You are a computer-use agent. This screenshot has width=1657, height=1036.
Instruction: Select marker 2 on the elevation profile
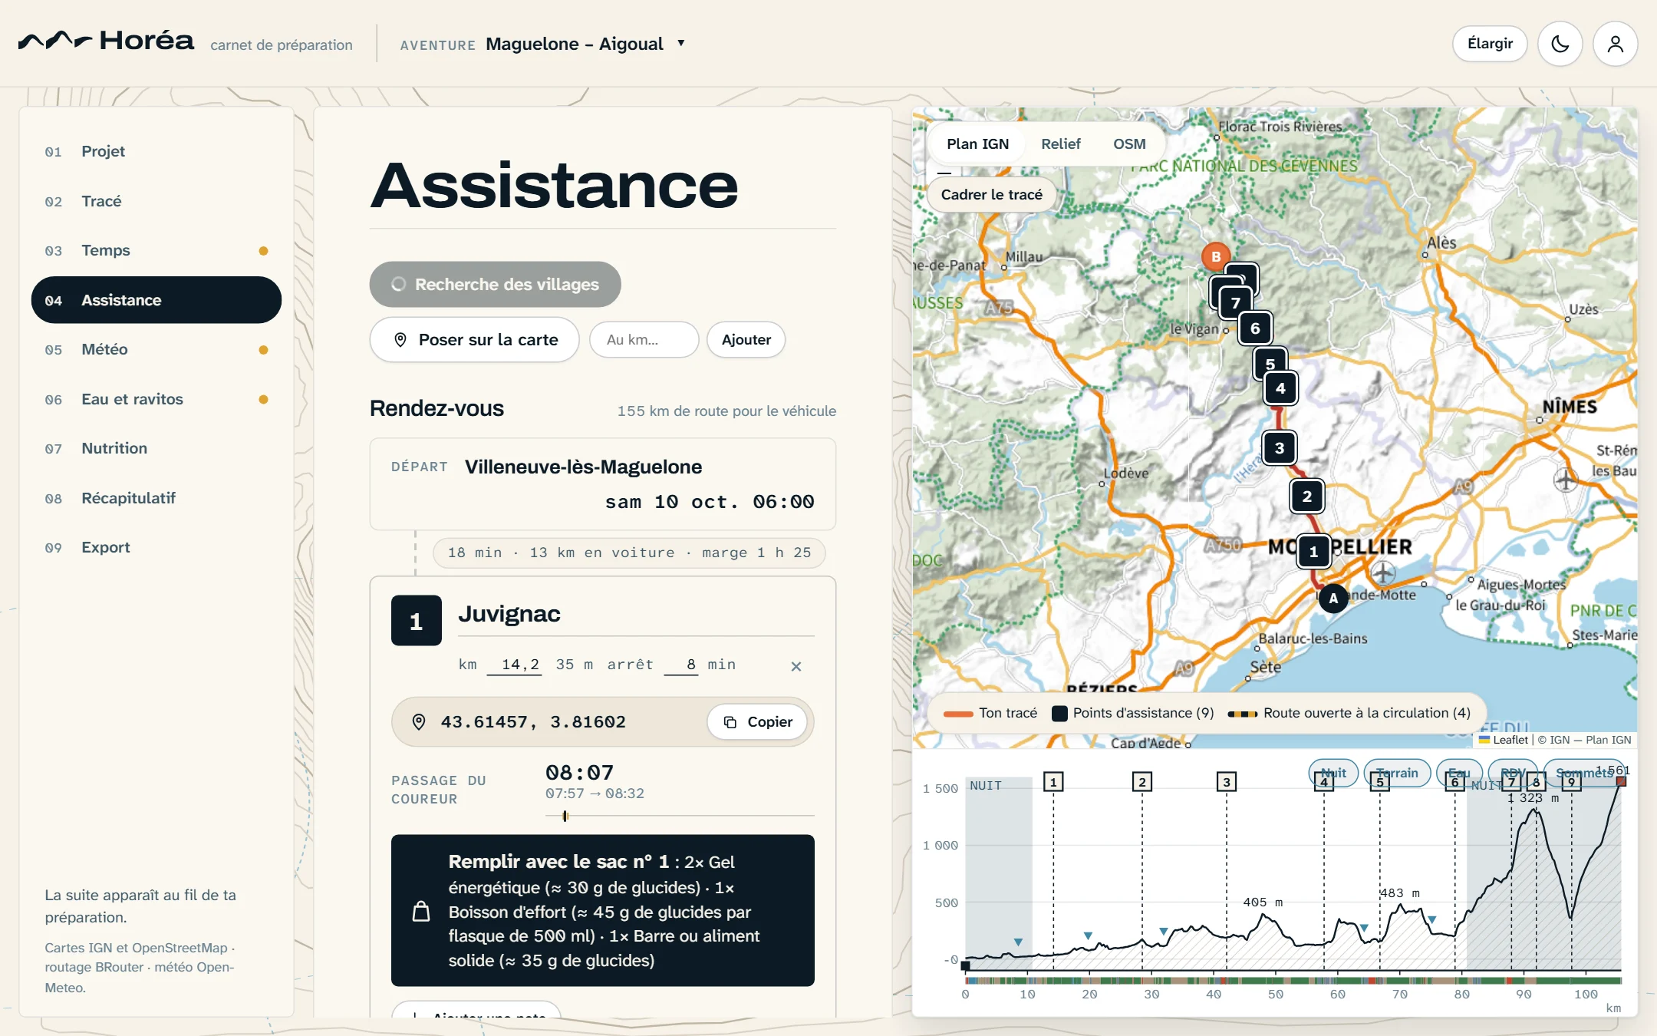(x=1141, y=782)
